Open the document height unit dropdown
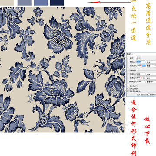The width and height of the screenshot is (156, 156). (x=151, y=78)
